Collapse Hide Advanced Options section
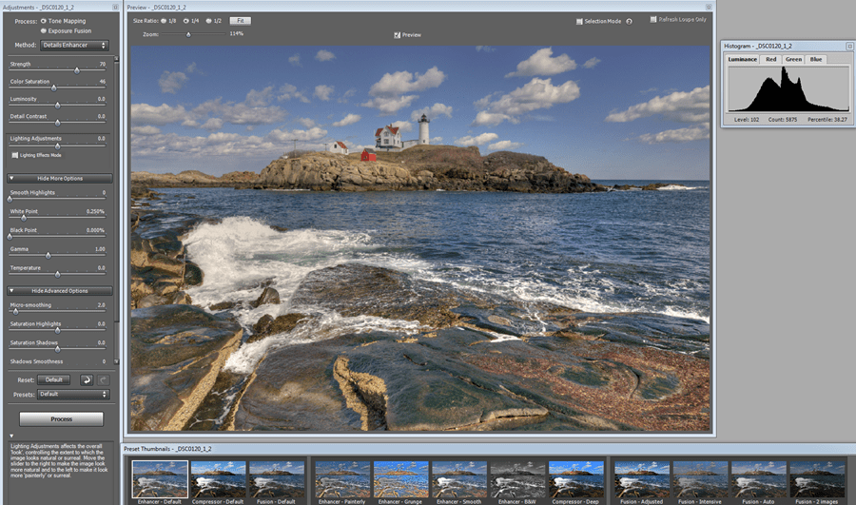856x505 pixels. pyautogui.click(x=60, y=291)
